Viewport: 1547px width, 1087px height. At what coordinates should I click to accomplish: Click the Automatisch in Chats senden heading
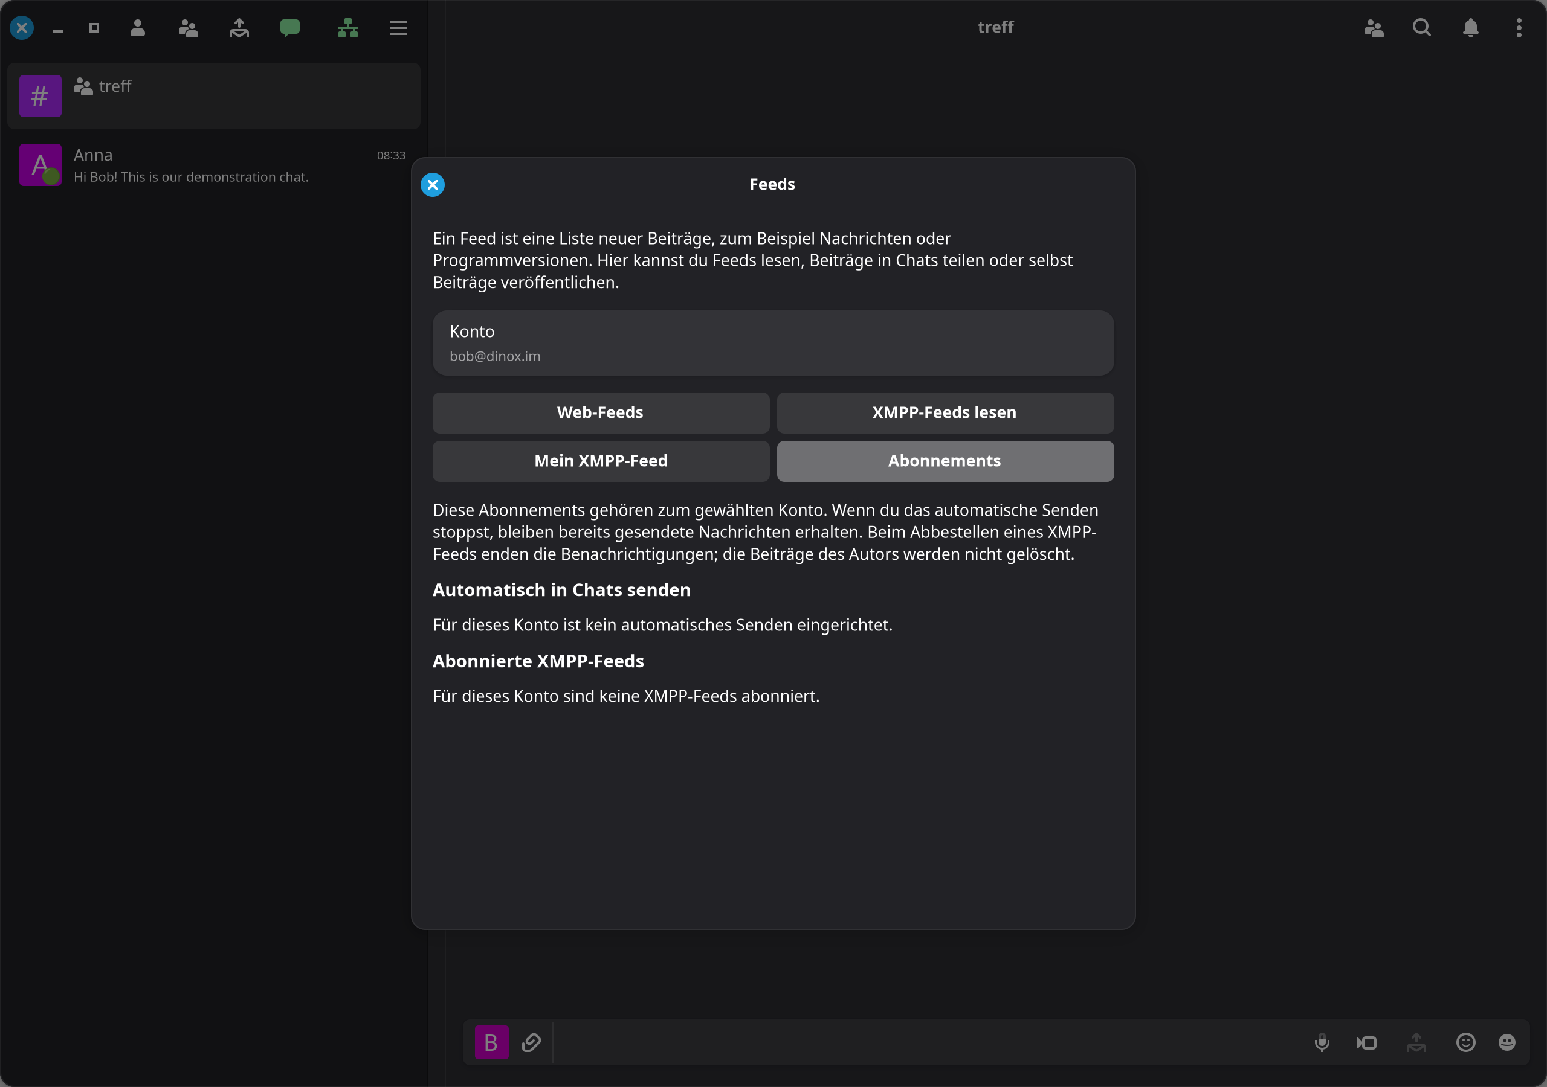561,590
